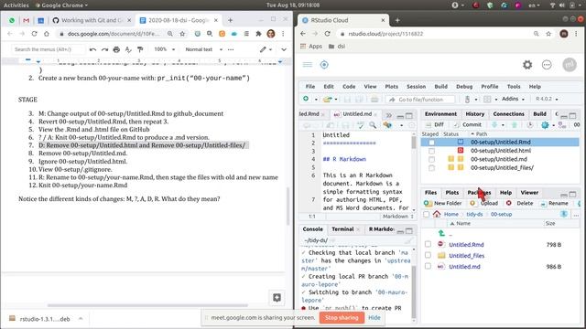Click the circled project icon beside hamburger menu

coord(324,65)
